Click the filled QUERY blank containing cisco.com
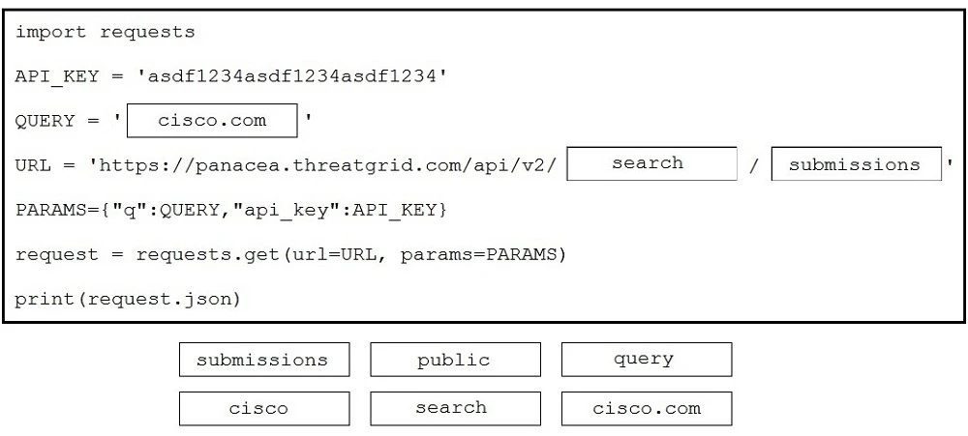This screenshot has height=436, width=968. pos(213,122)
